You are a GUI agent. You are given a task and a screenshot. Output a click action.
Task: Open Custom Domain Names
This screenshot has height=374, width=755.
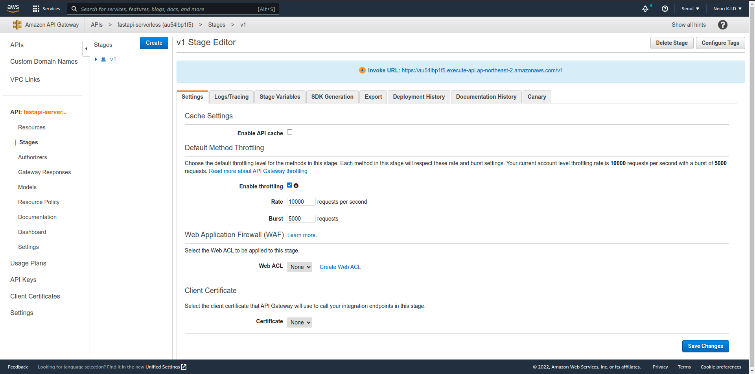tap(44, 61)
